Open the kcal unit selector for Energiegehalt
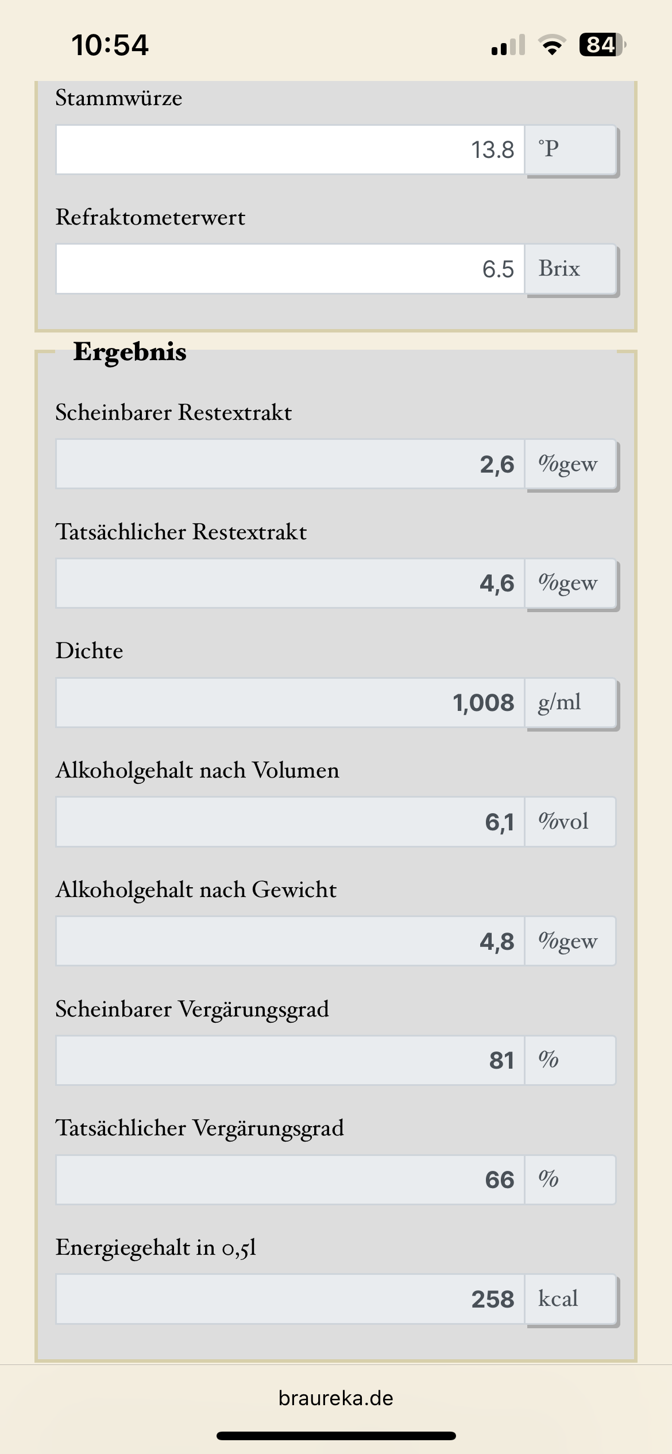The height and width of the screenshot is (1454, 672). [571, 1300]
